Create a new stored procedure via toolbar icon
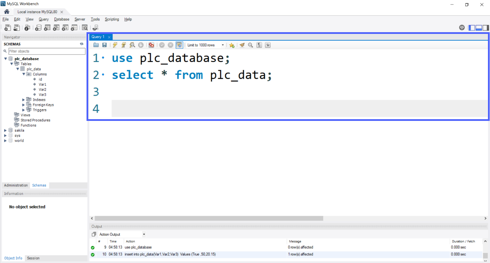 tap(65, 28)
